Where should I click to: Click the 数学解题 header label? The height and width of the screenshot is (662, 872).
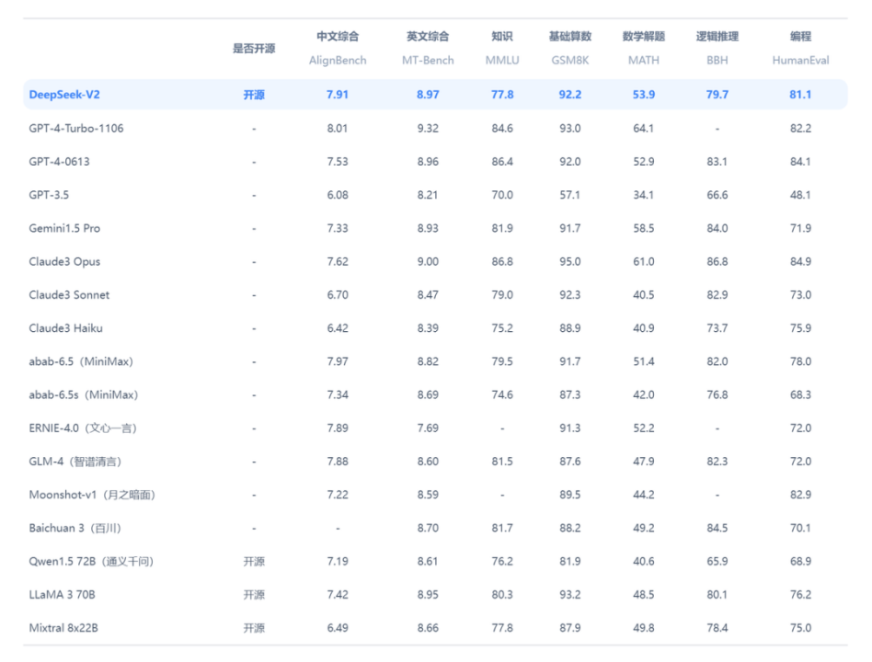tap(644, 36)
